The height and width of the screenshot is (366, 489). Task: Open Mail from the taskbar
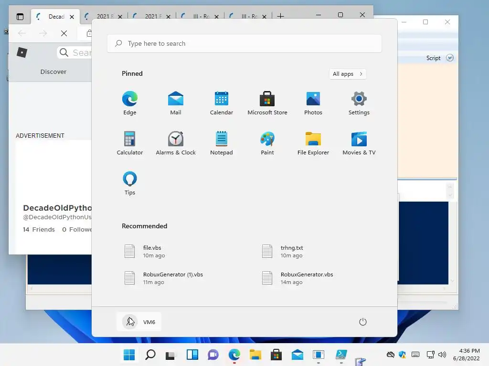click(297, 355)
